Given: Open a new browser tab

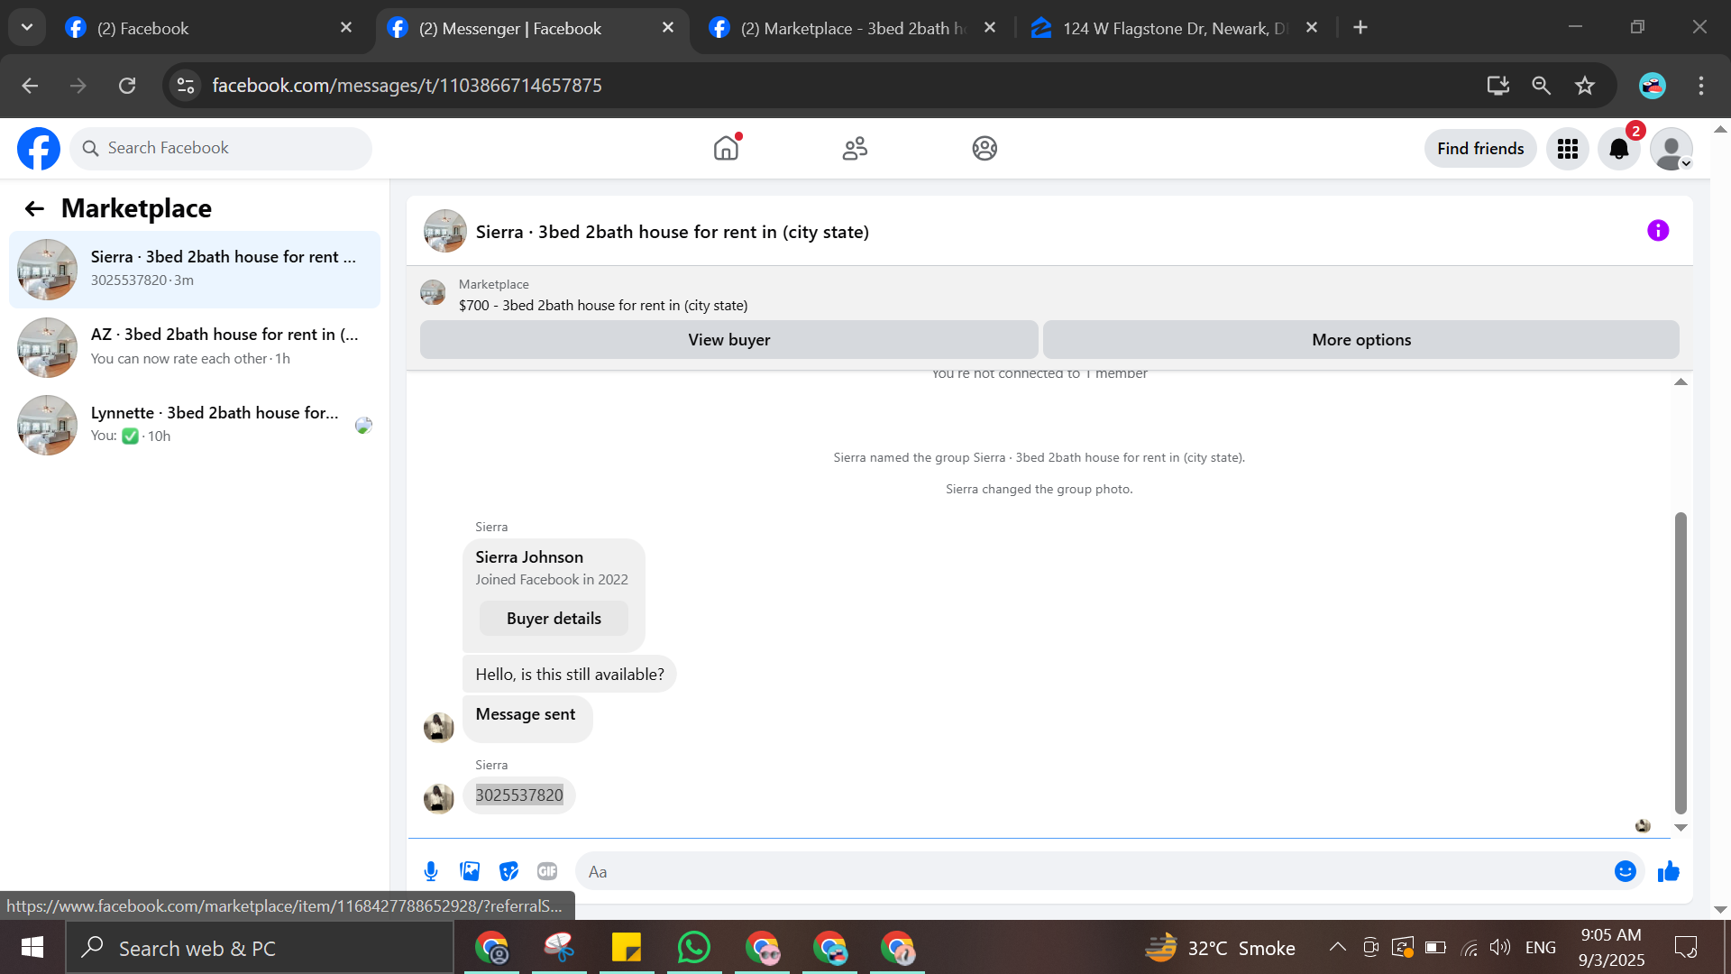Looking at the screenshot, I should click(x=1360, y=28).
